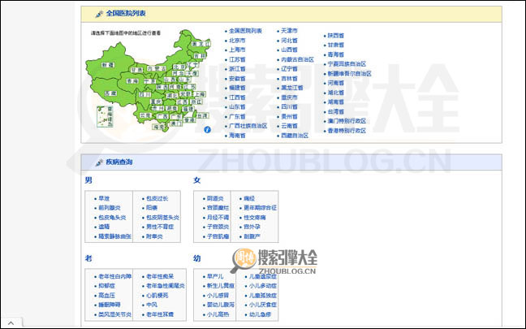Go to the 浙江省 link

pos(237,69)
